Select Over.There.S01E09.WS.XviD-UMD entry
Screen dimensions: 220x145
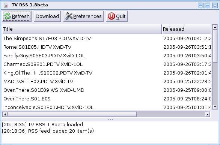point(44,90)
